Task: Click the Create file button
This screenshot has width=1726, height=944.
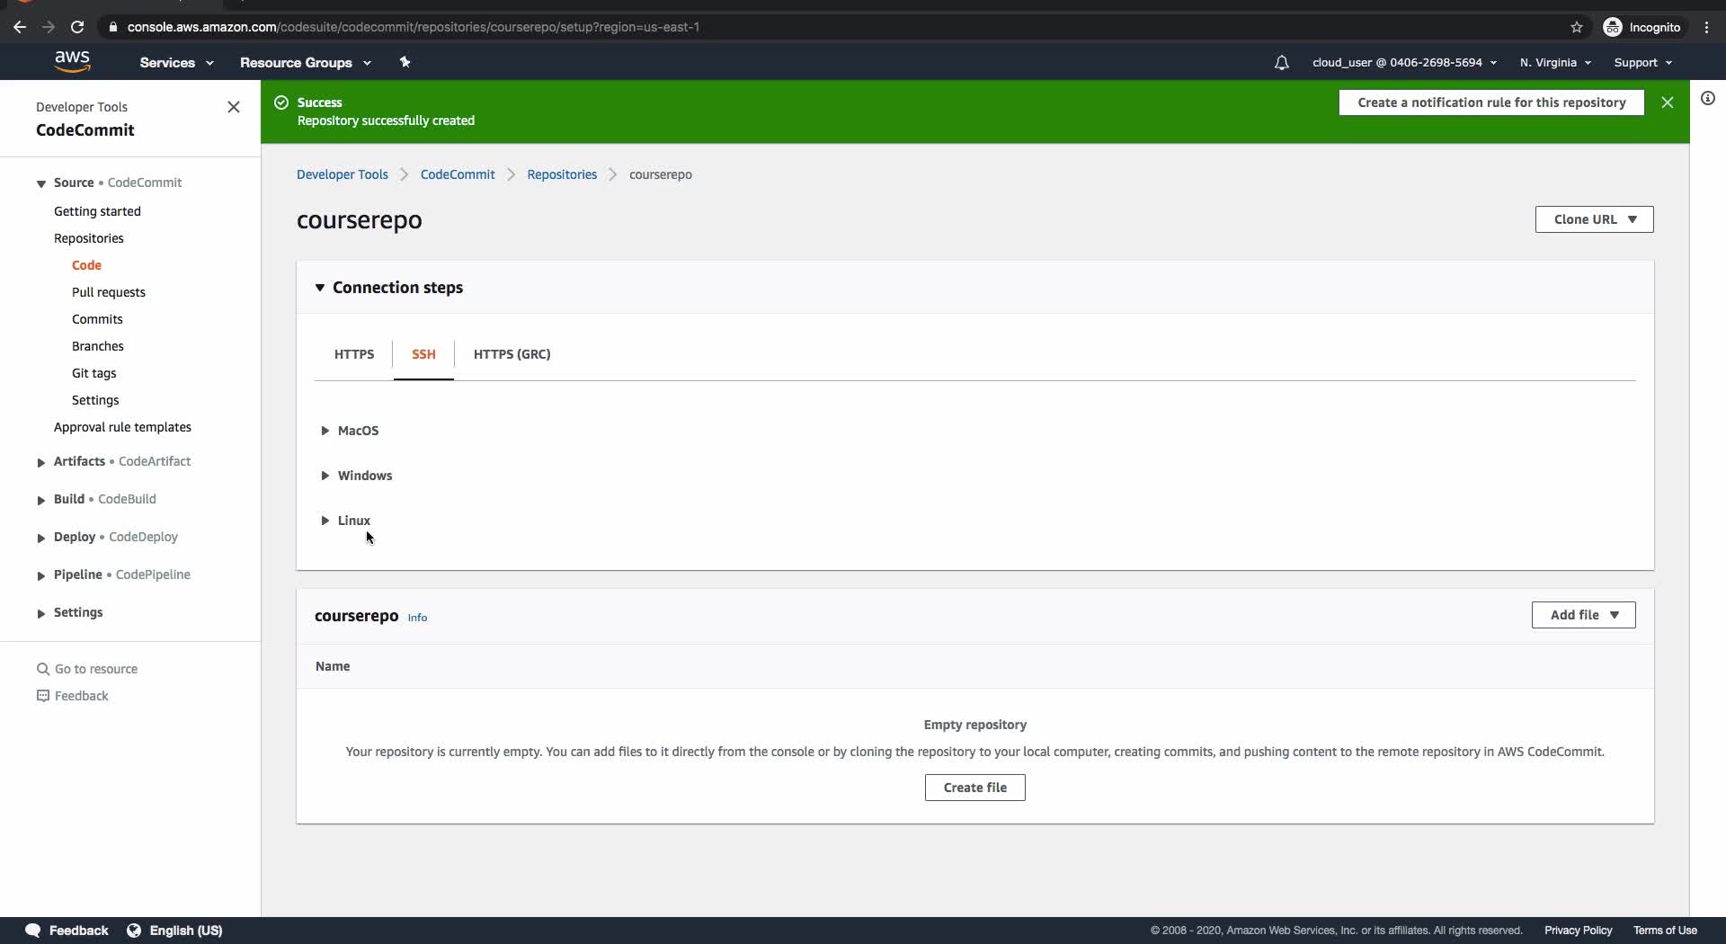Action: 975,788
